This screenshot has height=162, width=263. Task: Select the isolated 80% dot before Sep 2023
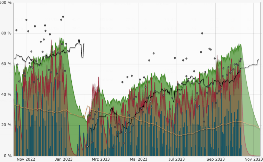point(202,33)
